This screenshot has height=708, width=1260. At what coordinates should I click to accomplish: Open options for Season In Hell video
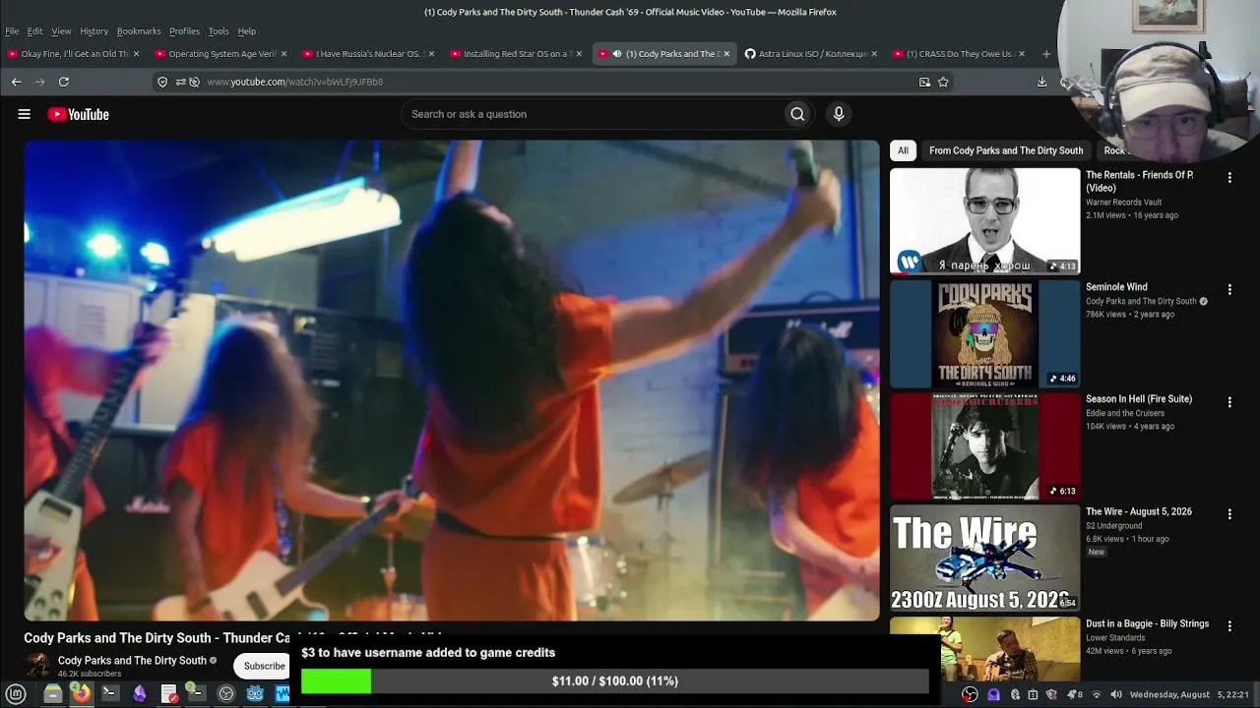[1229, 402]
